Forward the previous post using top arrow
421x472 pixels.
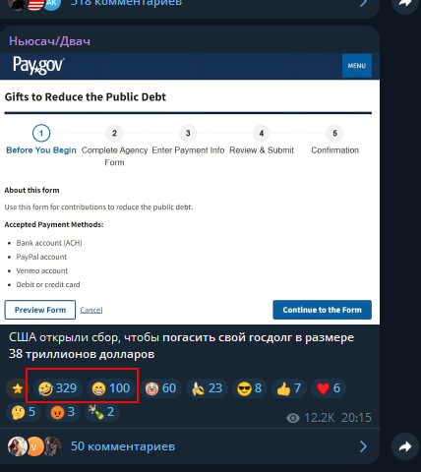(x=405, y=3)
